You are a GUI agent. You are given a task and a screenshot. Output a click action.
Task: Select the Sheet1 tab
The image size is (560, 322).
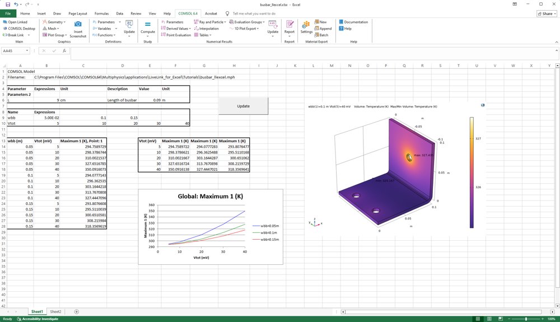tap(37, 312)
